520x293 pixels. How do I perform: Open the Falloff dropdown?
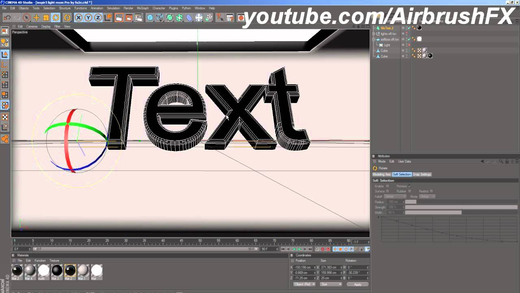pyautogui.click(x=395, y=197)
